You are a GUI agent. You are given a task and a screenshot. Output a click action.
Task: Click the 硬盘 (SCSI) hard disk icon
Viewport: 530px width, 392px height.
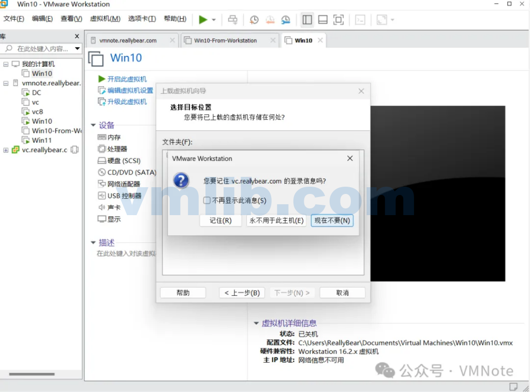click(x=102, y=160)
